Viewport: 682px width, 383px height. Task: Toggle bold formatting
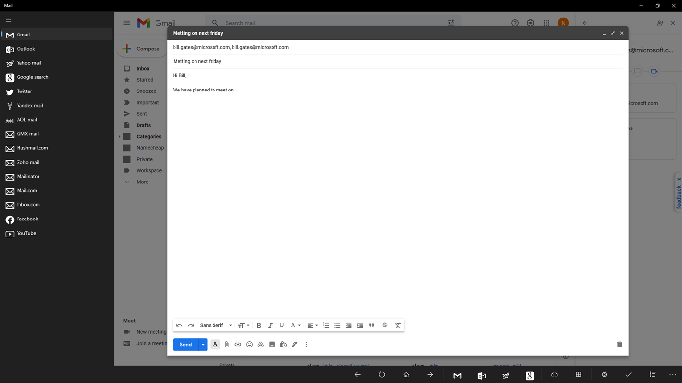(x=258, y=325)
